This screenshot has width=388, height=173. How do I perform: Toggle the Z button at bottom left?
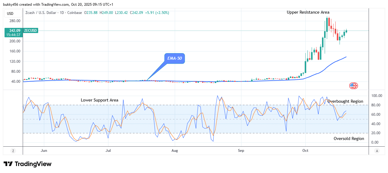click(13, 151)
